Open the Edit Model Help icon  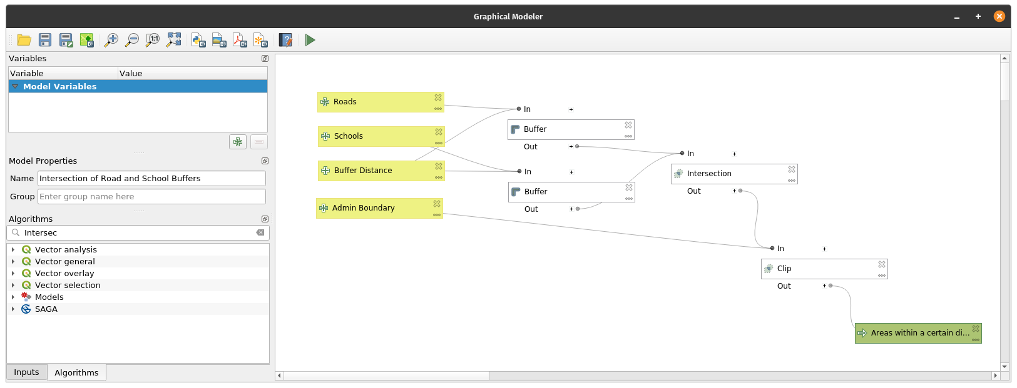(x=285, y=40)
